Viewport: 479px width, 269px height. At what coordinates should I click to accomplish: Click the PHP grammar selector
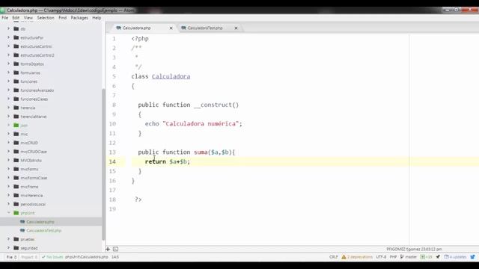(393, 257)
